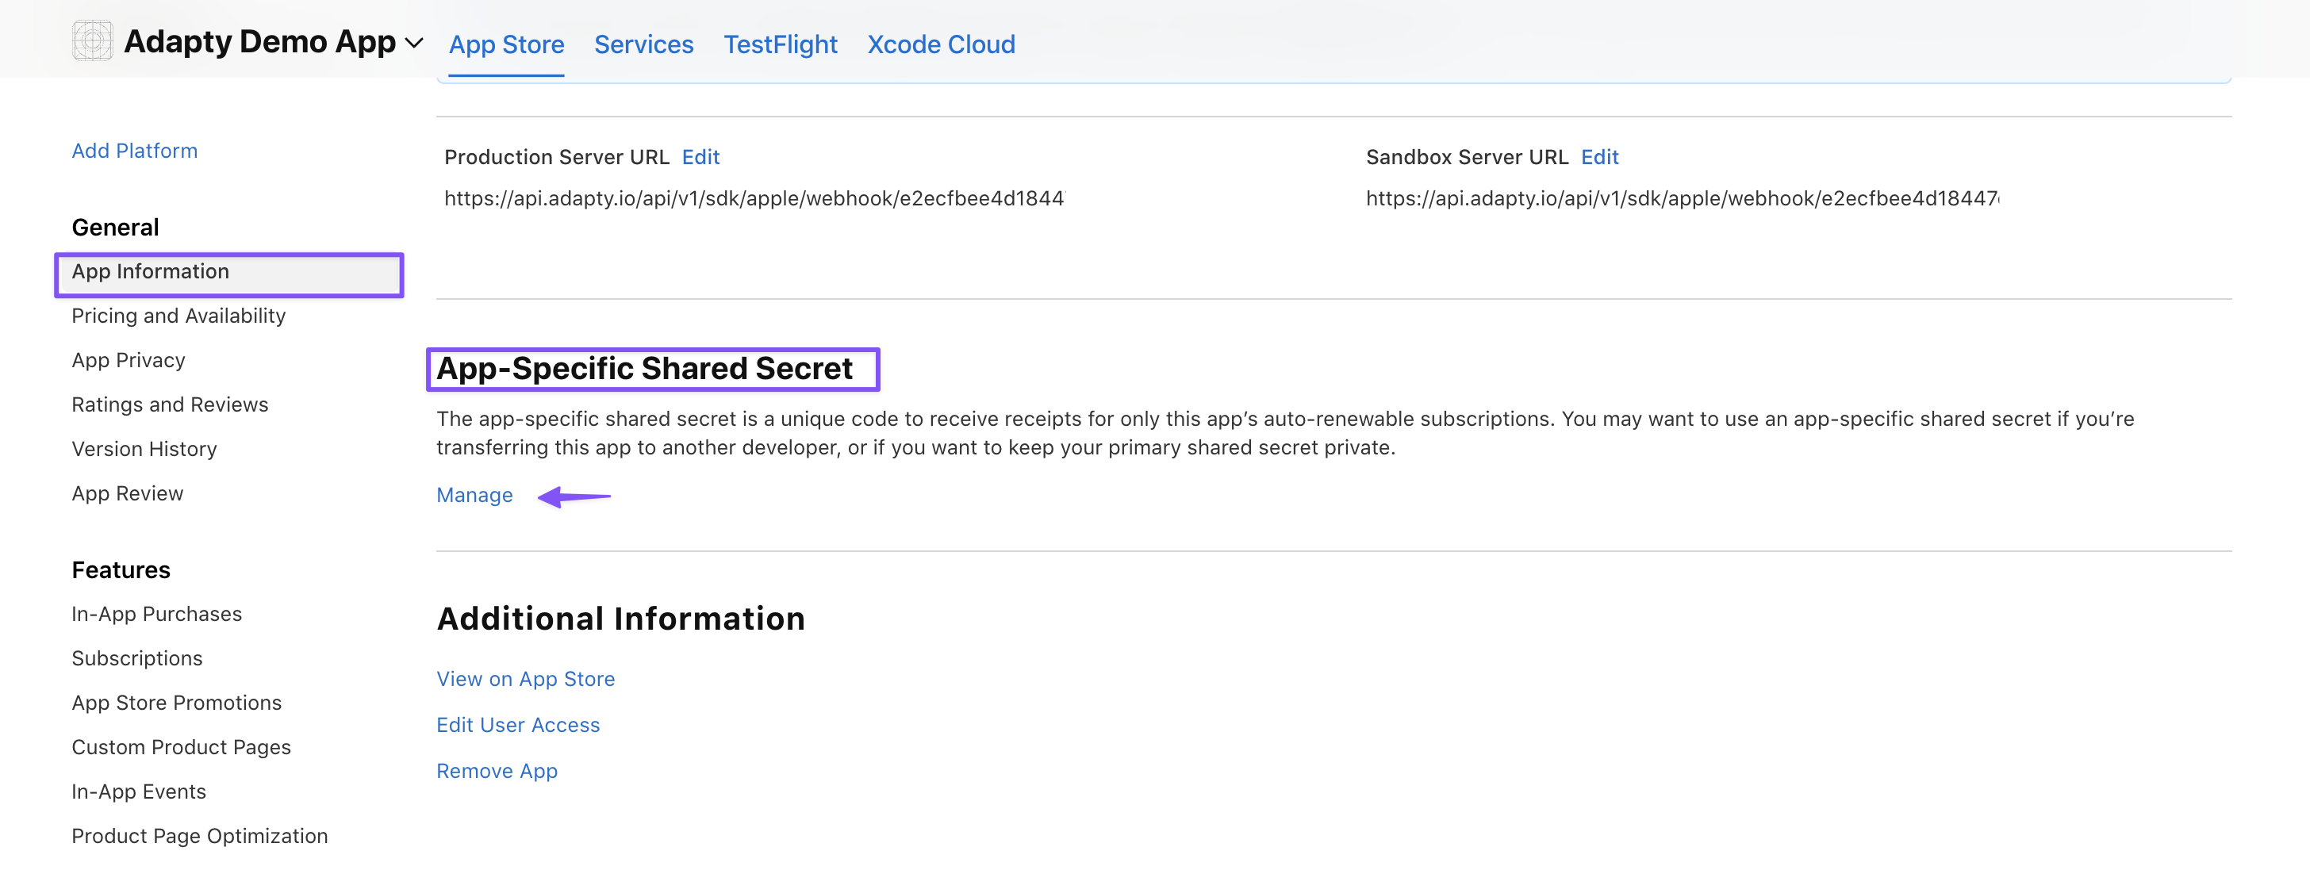Open the Services tab
This screenshot has height=893, width=2310.
pos(643,45)
